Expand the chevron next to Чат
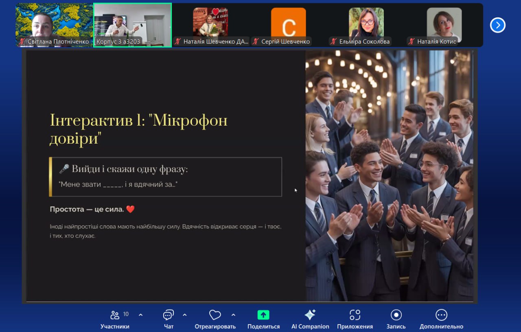The image size is (521, 332). [x=184, y=315]
